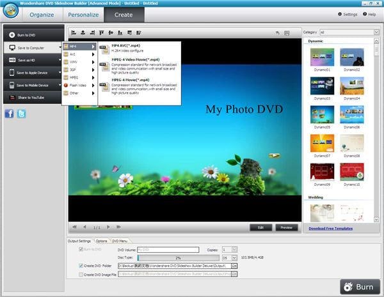Click the Align Center horizontally icon

pyautogui.click(x=83, y=33)
